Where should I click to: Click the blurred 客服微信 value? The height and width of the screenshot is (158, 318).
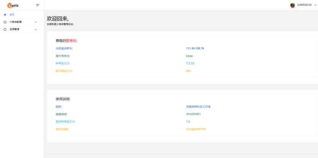pos(193,114)
